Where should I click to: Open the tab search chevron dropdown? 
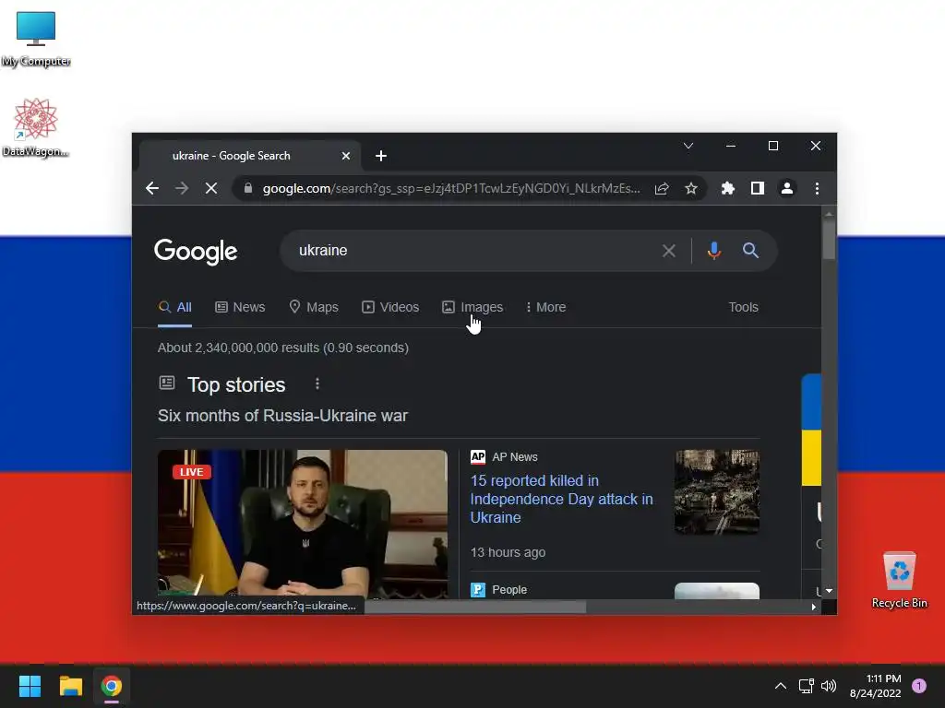tap(688, 146)
